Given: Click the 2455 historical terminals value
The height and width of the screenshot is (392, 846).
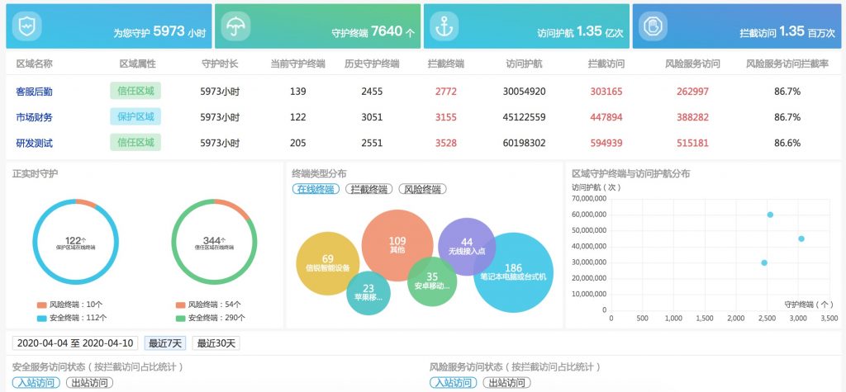Looking at the screenshot, I should tap(372, 92).
